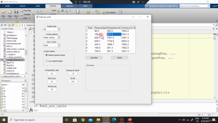Screen dimensions: 218x123
Task: Switch to the VIEW tab
Action: pos(85,6)
